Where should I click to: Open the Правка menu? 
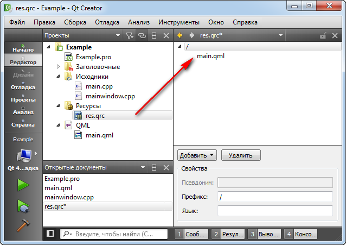pyautogui.click(x=44, y=22)
